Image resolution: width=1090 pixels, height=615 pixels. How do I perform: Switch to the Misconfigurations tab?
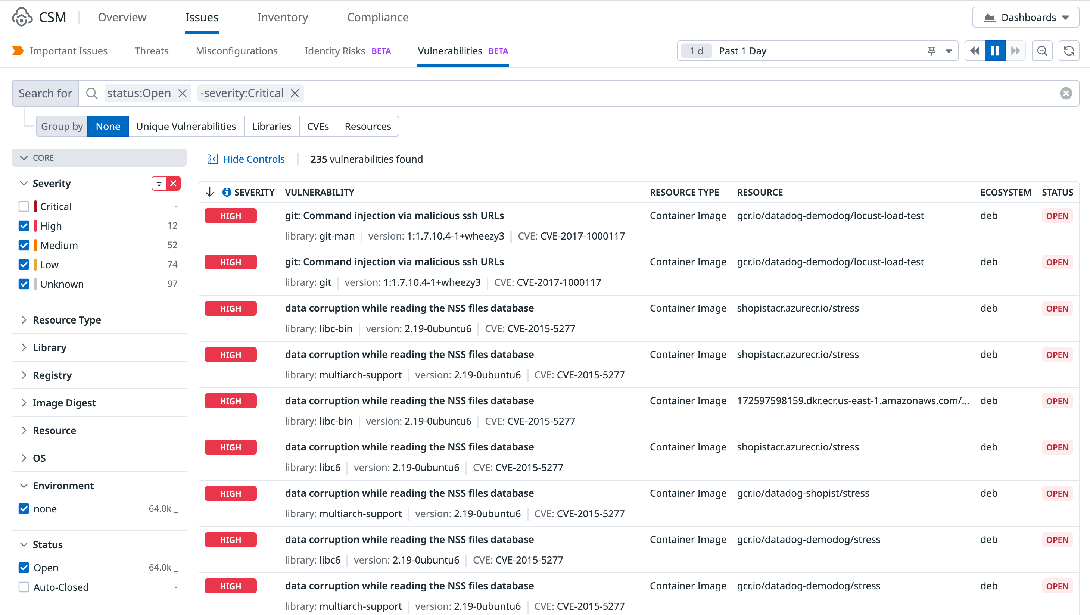(x=237, y=51)
